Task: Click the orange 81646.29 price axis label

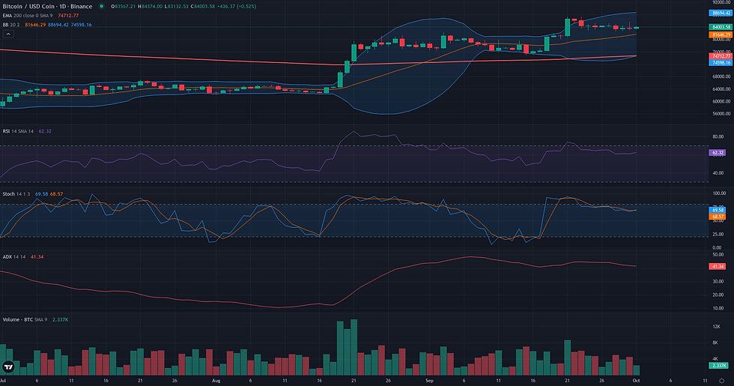Action: pyautogui.click(x=721, y=34)
